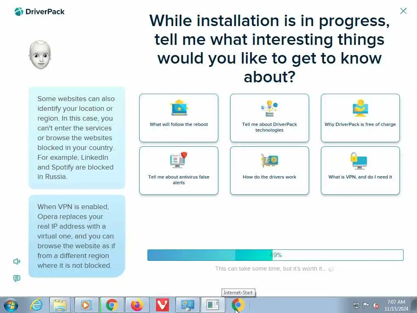Click the message about blocked websites in Russia
The height and width of the screenshot is (313, 417).
(77, 138)
